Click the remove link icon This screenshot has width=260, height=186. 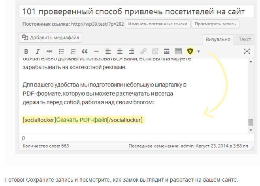(x=155, y=51)
